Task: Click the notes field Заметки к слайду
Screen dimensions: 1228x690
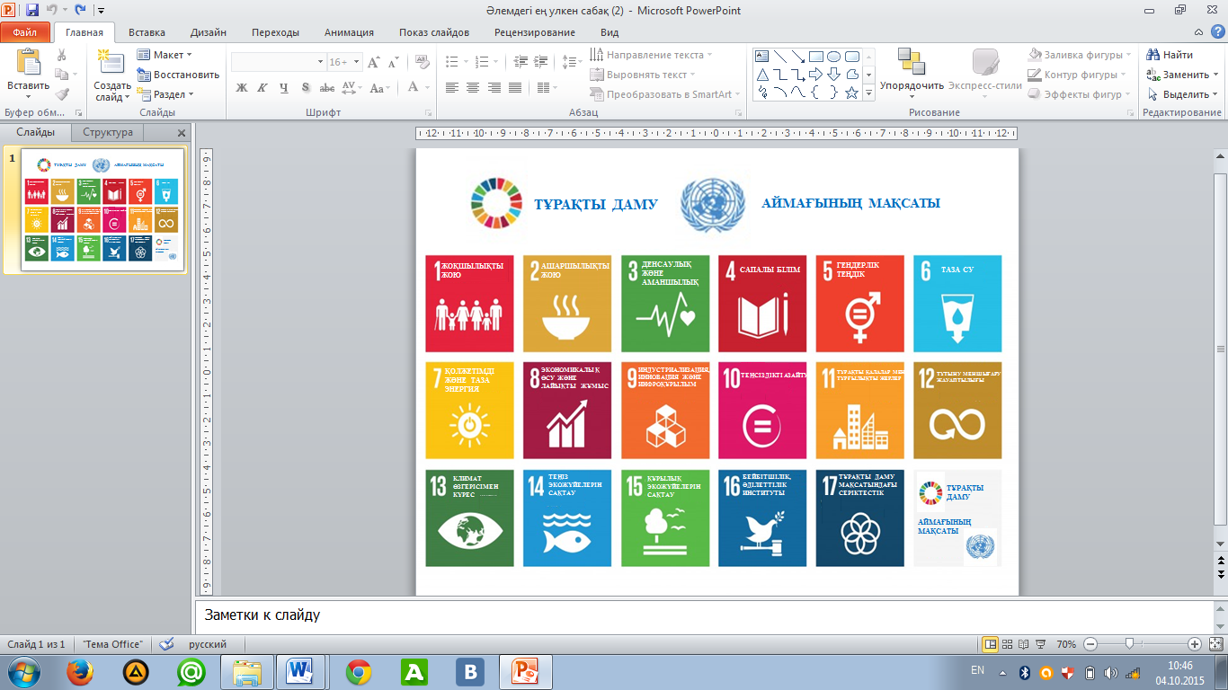Action: point(704,615)
